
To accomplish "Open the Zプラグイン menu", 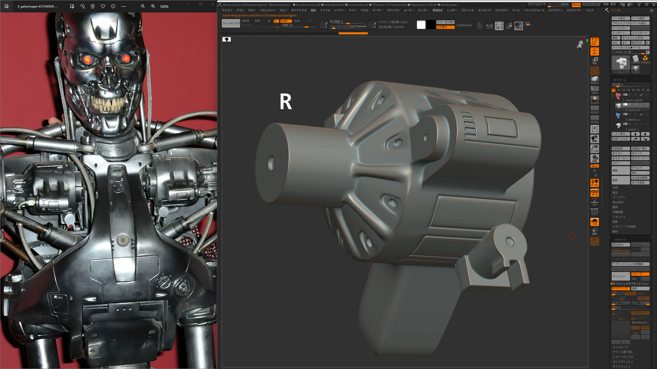I will 555,10.
